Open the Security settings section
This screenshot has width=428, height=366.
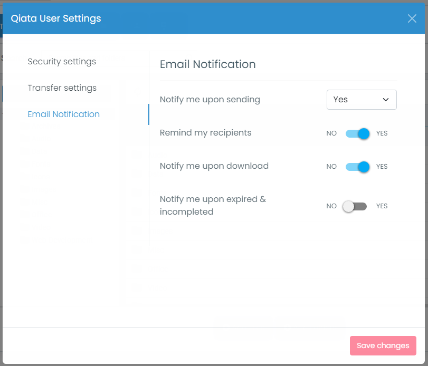tap(62, 62)
